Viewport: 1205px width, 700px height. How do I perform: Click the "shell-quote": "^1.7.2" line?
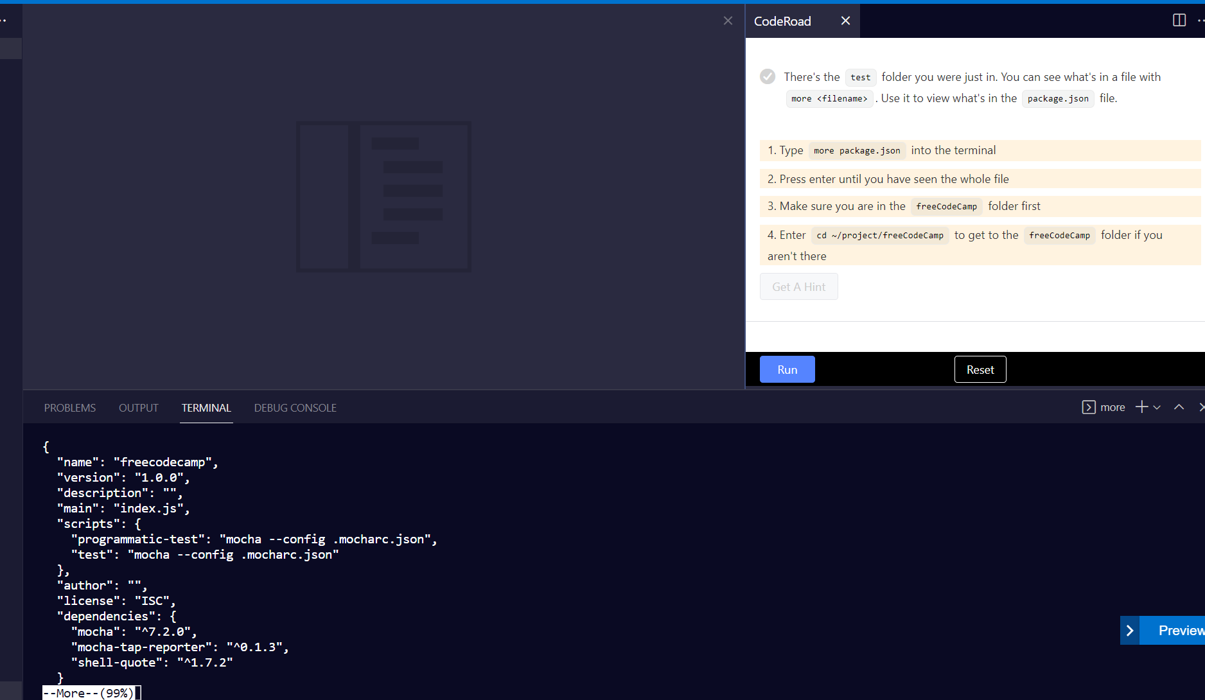click(x=152, y=662)
